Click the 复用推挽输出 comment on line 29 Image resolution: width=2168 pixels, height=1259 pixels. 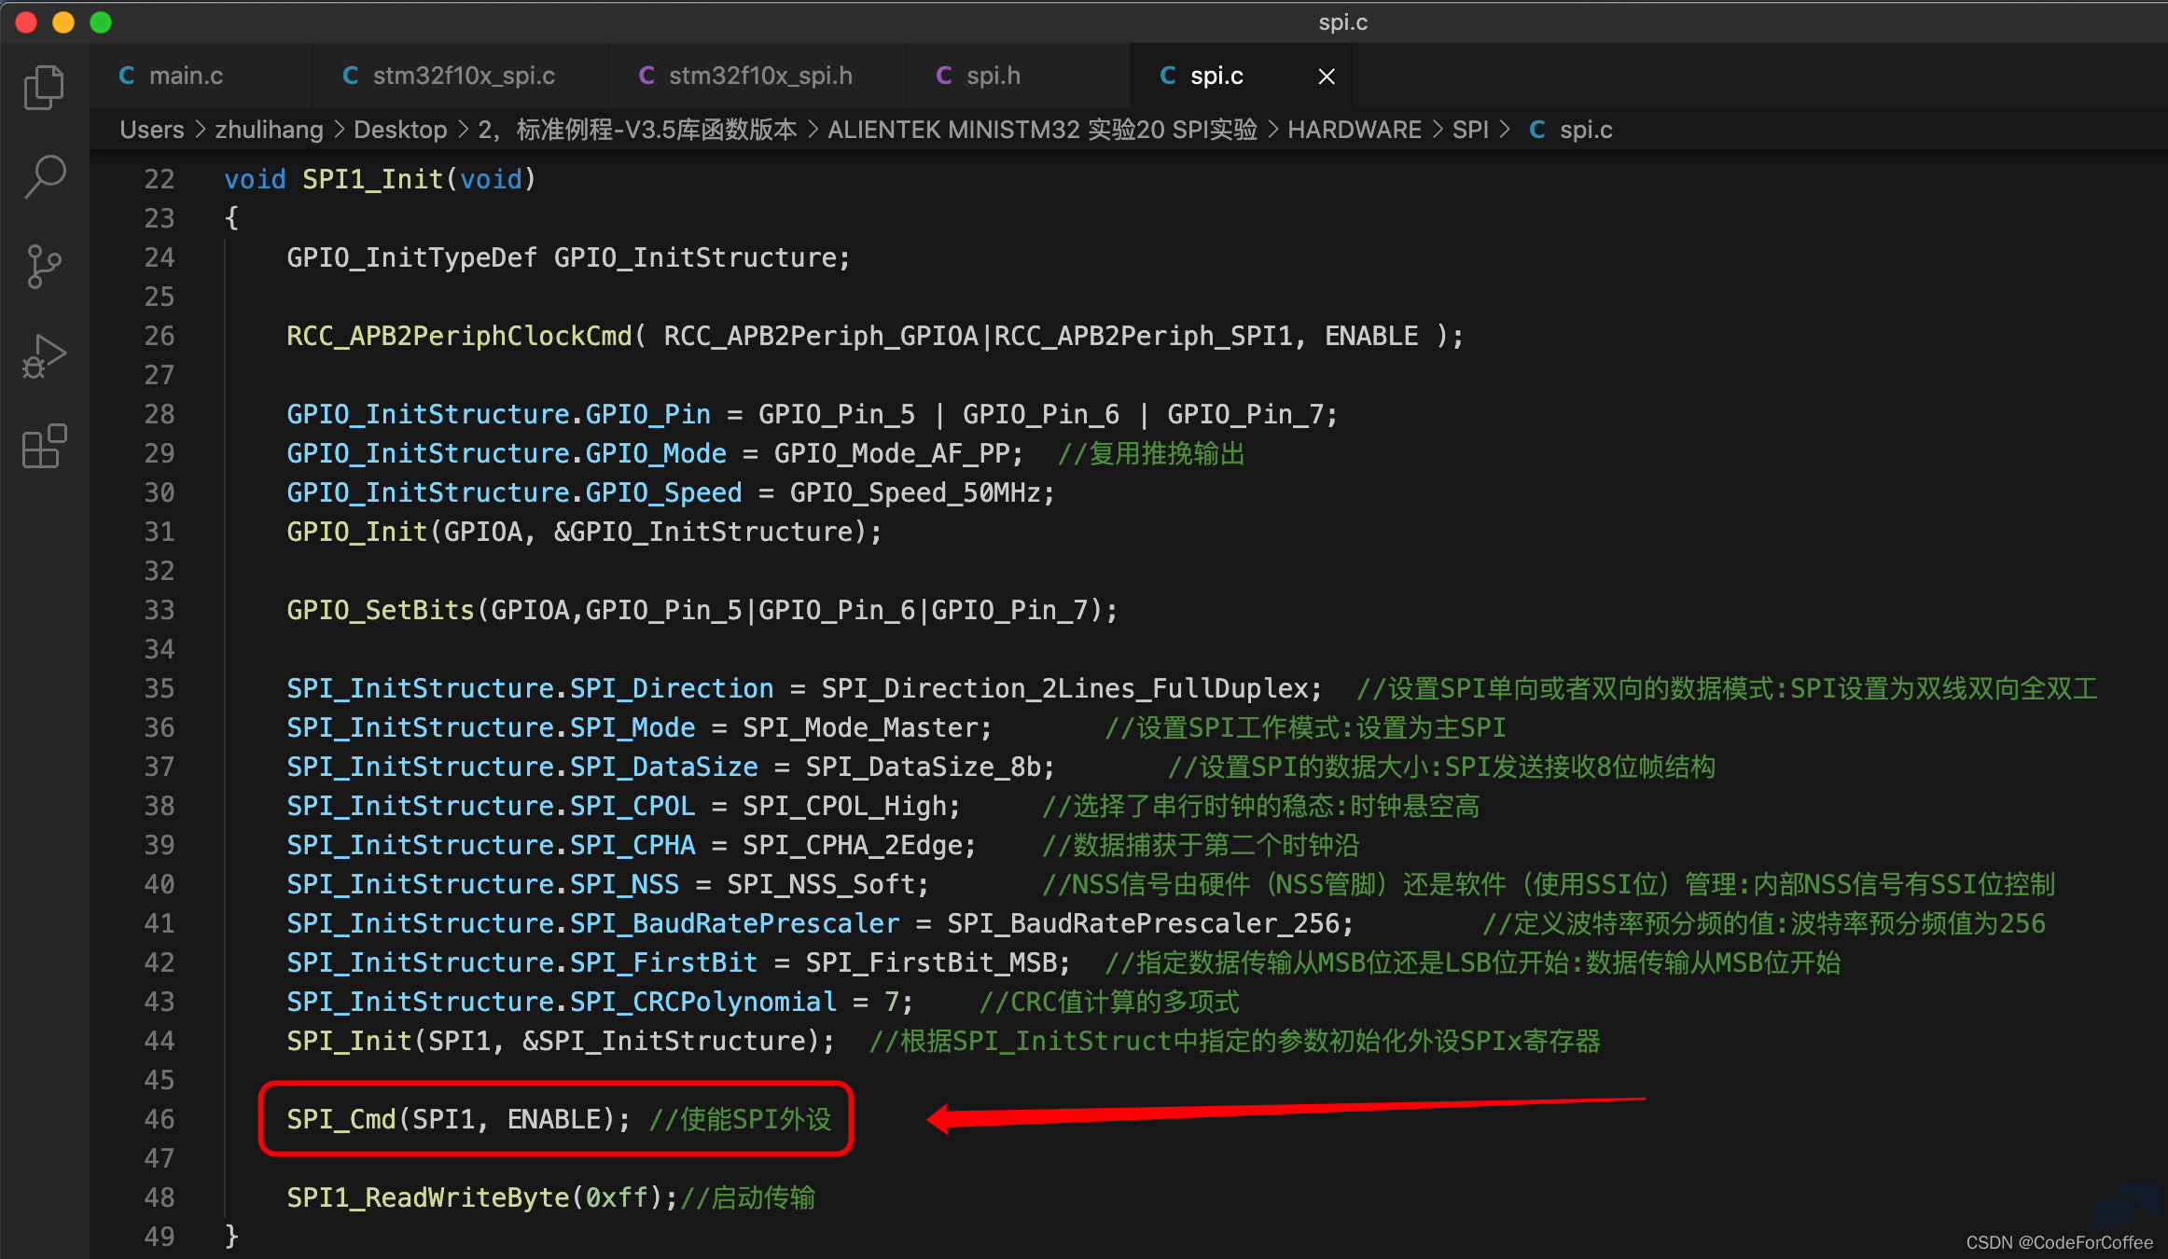coord(1151,453)
